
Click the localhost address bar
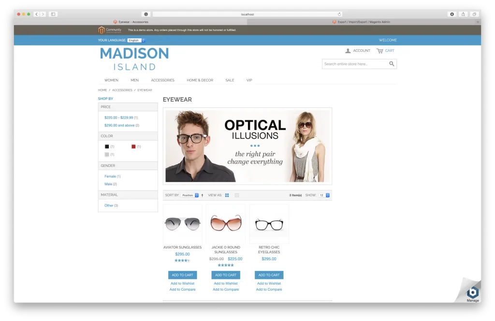(x=247, y=14)
